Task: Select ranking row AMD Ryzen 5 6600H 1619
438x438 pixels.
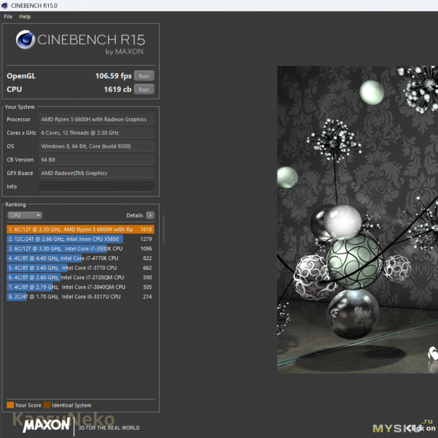Action: click(80, 229)
